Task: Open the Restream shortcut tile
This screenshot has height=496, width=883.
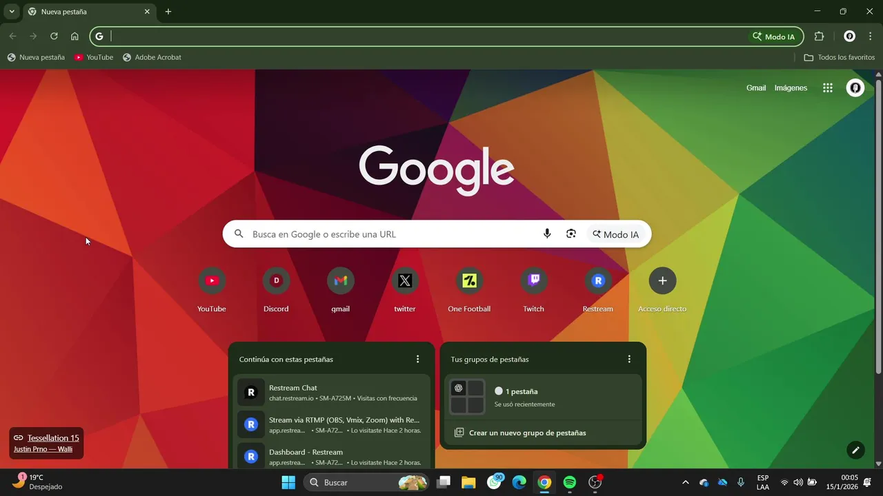Action: pyautogui.click(x=598, y=290)
